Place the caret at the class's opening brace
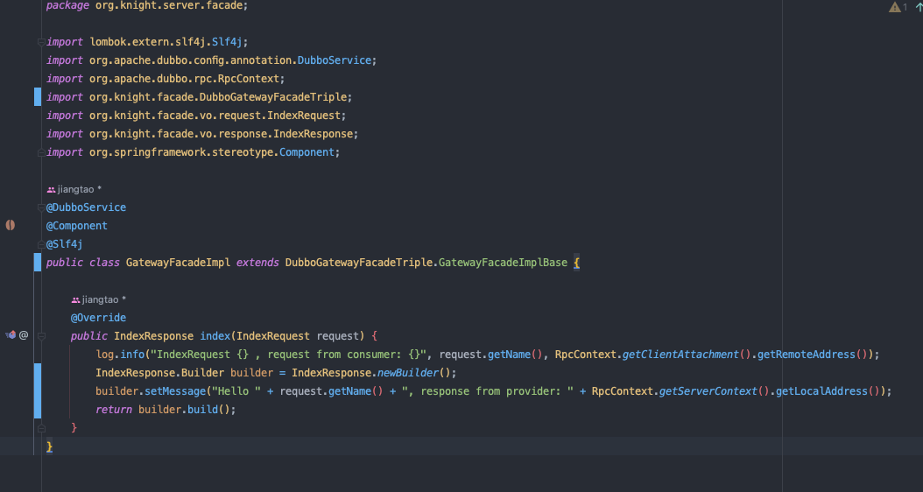 (577, 263)
